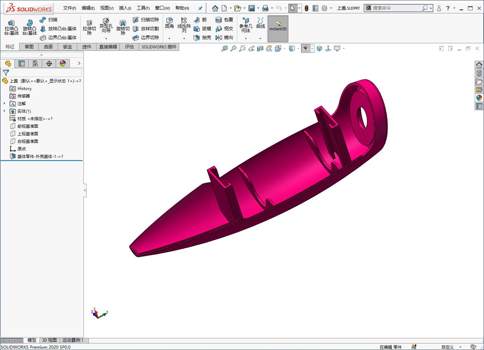Image resolution: width=484 pixels, height=350 pixels.
Task: Open the ConfigurationManager tab in the left panel
Action: [35, 64]
